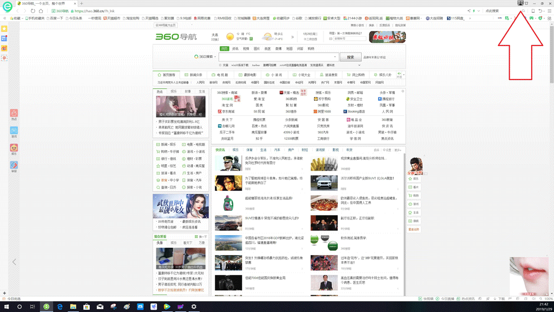The image size is (554, 312).
Task: Open the 百度一下 bookmark
Action: pyautogui.click(x=54, y=18)
